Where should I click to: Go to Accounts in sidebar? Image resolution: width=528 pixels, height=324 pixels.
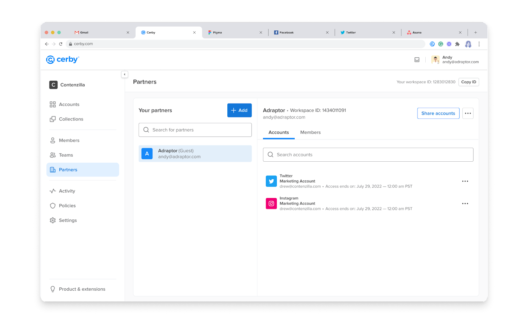pyautogui.click(x=65, y=105)
